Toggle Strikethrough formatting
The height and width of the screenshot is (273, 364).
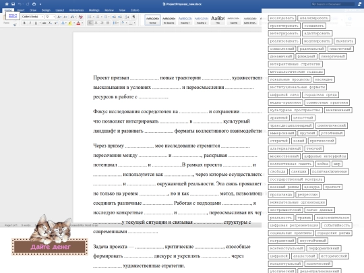tap(44, 23)
